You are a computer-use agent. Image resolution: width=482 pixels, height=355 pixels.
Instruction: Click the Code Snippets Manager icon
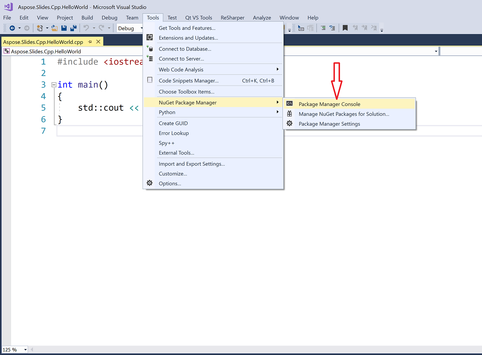pos(150,80)
